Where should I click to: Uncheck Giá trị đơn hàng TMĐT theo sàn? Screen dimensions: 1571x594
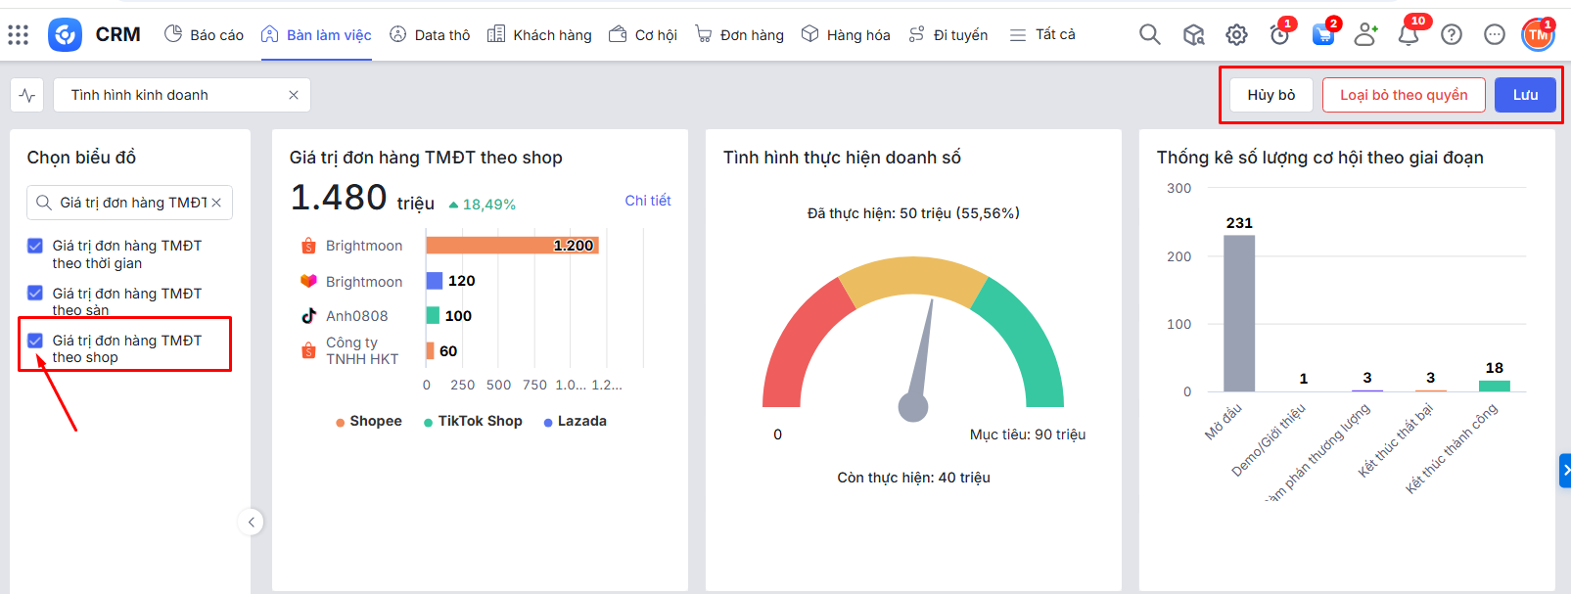(35, 294)
